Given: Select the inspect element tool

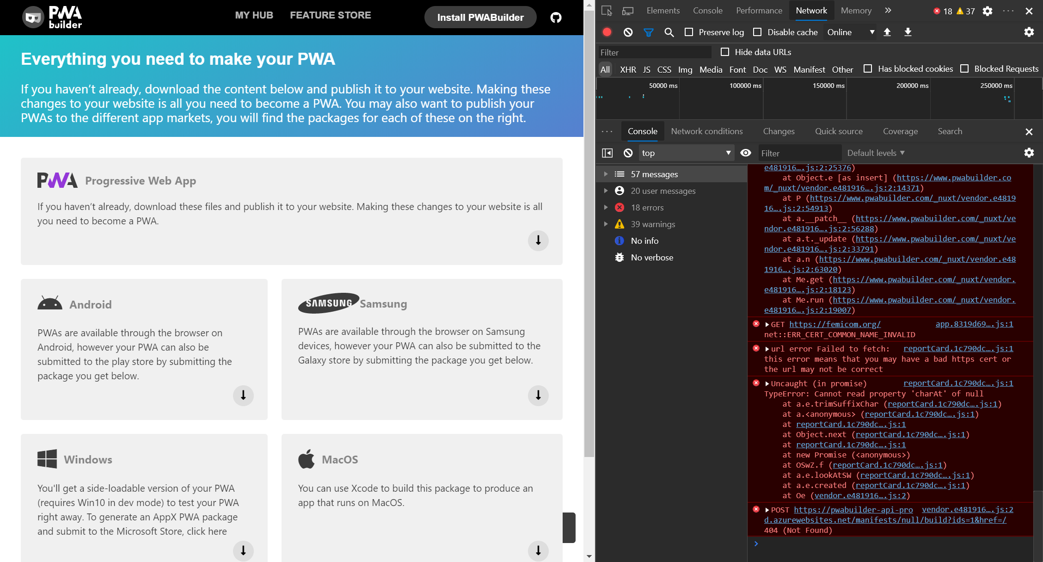Looking at the screenshot, I should (607, 10).
